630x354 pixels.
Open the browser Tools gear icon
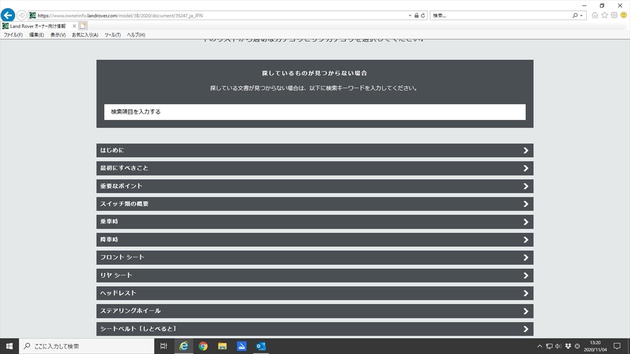click(x=614, y=15)
